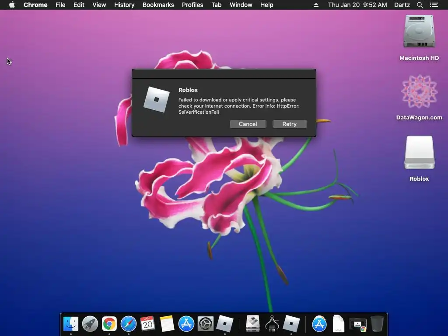Screen dimensions: 448x336
Task: Click the eject icon in the menu bar
Action: coord(316,5)
